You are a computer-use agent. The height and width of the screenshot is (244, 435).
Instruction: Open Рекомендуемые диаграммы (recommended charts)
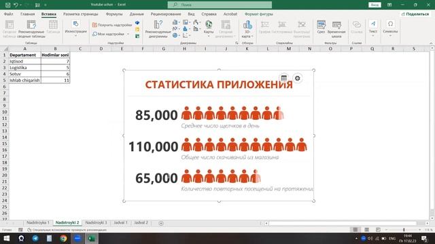[x=158, y=29]
